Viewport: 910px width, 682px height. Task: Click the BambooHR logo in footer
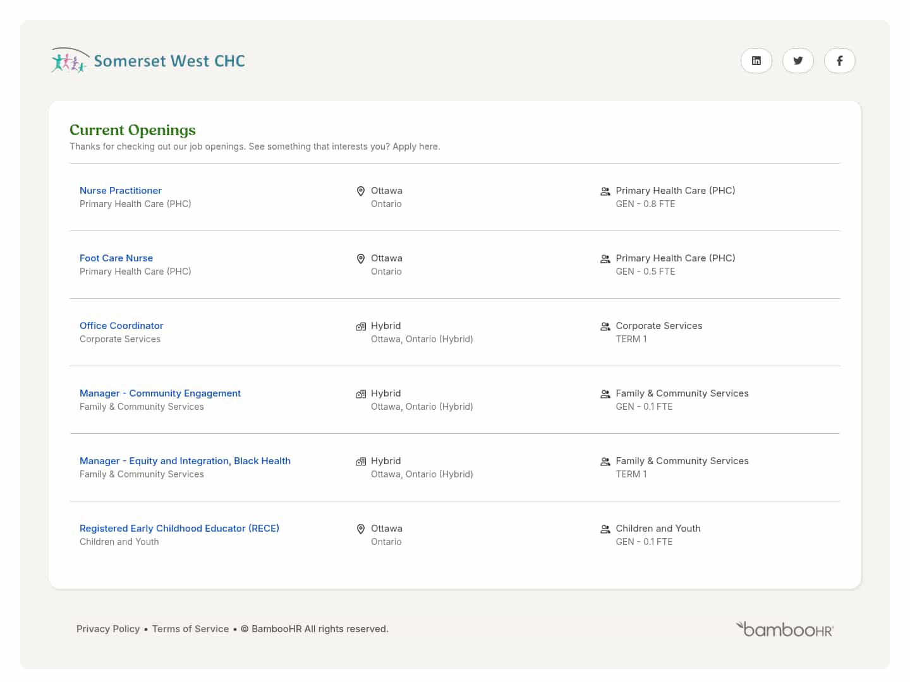pyautogui.click(x=784, y=629)
